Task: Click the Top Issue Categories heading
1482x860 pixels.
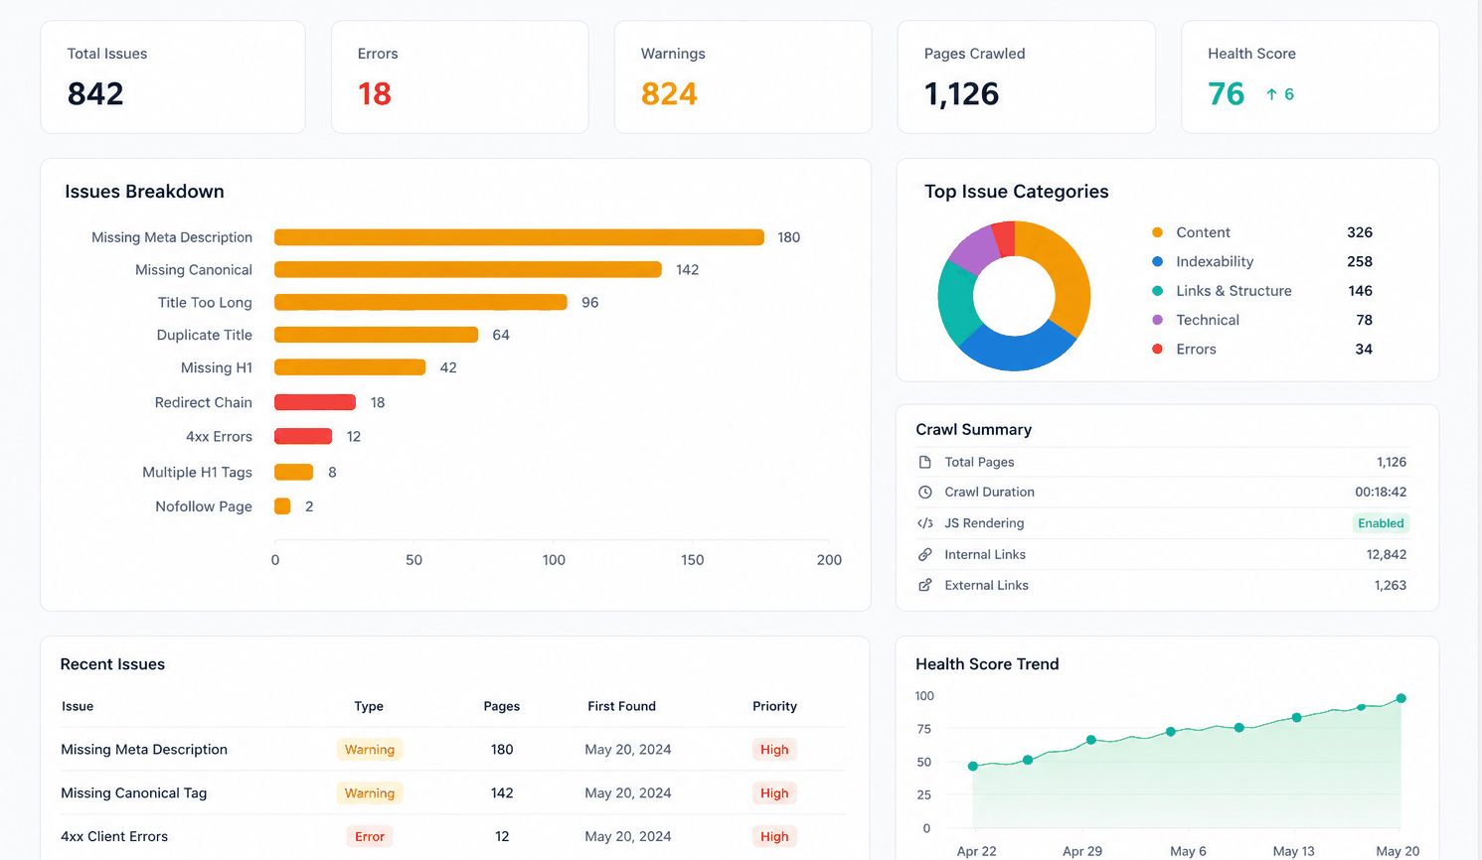Action: point(1016,192)
